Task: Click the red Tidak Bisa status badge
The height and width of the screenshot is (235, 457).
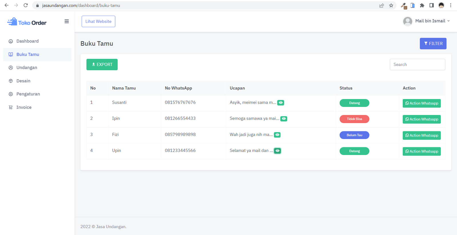Action: 354,119
